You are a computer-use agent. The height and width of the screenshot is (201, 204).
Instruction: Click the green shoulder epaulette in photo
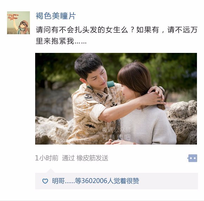pos(111,84)
